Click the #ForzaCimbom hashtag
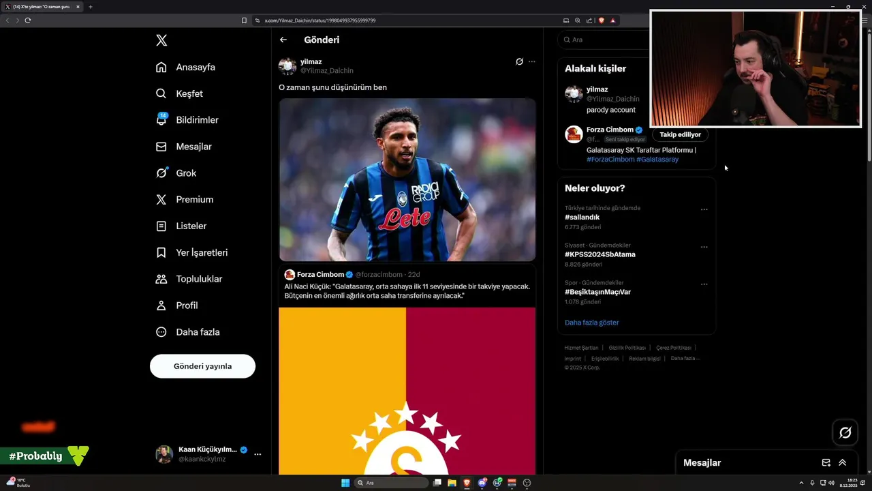 (610, 160)
